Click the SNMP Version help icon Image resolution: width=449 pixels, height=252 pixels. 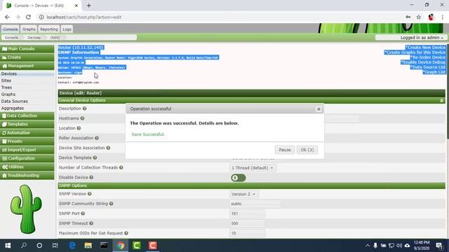tap(90, 194)
